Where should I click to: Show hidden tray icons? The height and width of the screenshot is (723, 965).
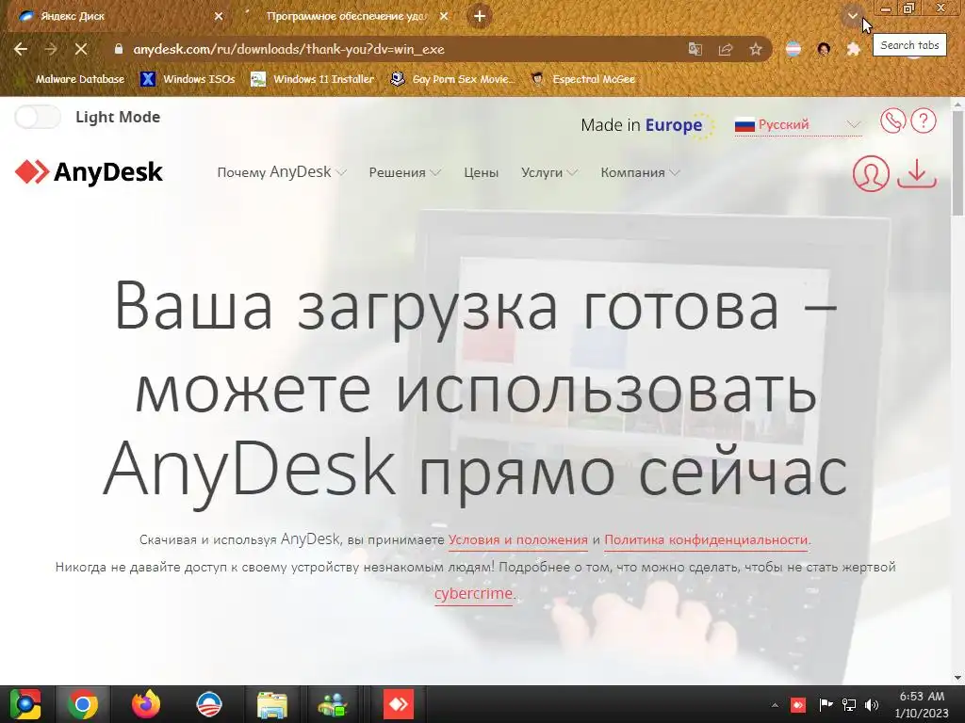coord(775,705)
